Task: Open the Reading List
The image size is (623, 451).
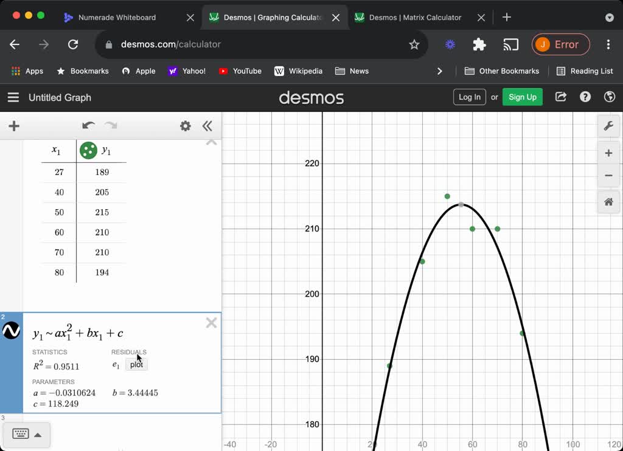Action: [585, 71]
